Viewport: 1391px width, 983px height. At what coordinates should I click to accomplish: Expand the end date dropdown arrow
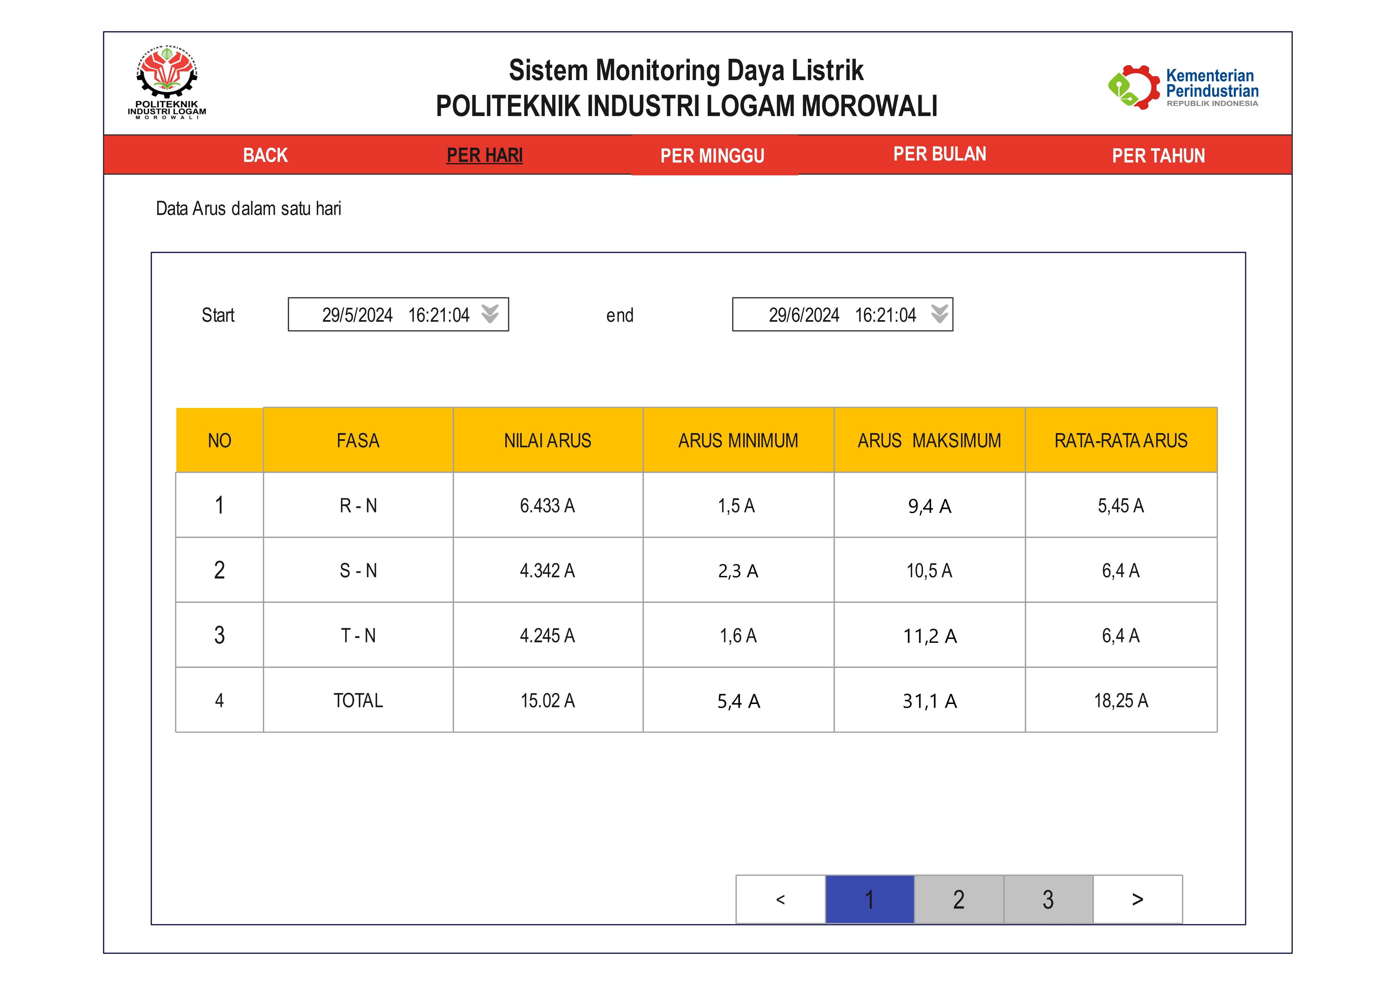pos(939,314)
